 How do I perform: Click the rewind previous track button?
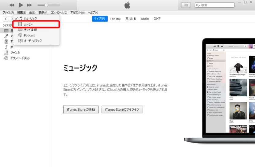pos(12,5)
